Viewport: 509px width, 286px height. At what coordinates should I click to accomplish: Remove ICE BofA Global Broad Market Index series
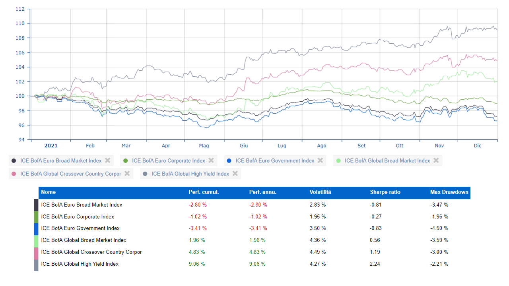click(x=436, y=160)
